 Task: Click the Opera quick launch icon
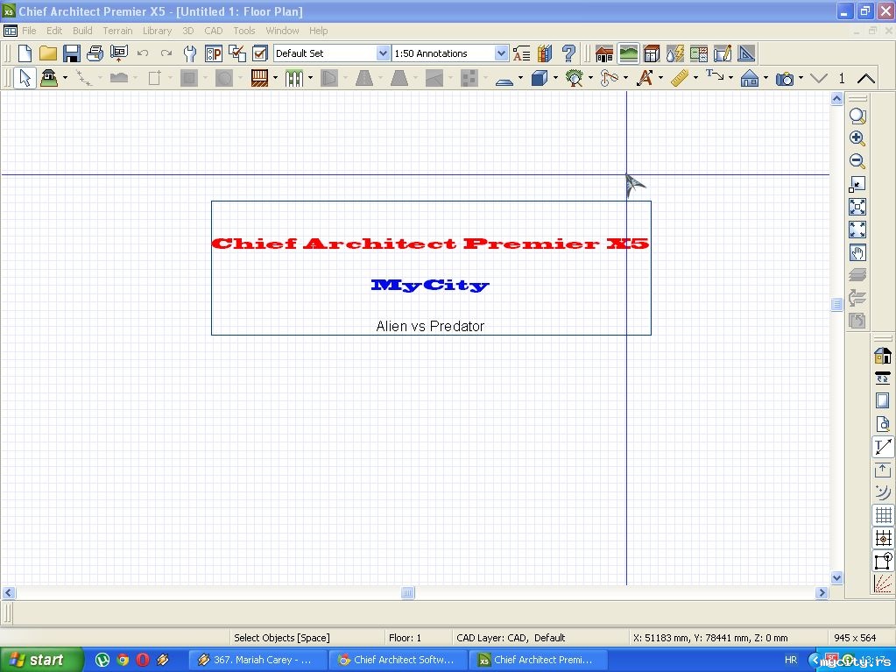coord(143,660)
